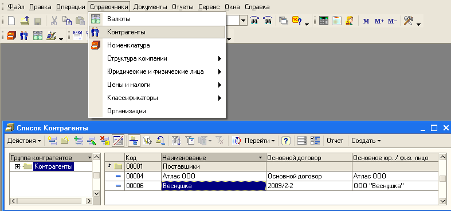Open the Группа контрагентов header dropdown
Viewport: 451px width, 211px height.
click(x=89, y=158)
